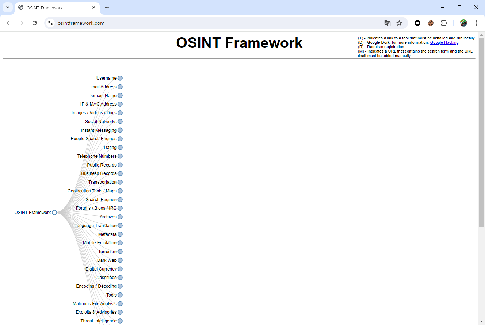Go back to the previous page
This screenshot has height=325, width=485.
(x=8, y=23)
